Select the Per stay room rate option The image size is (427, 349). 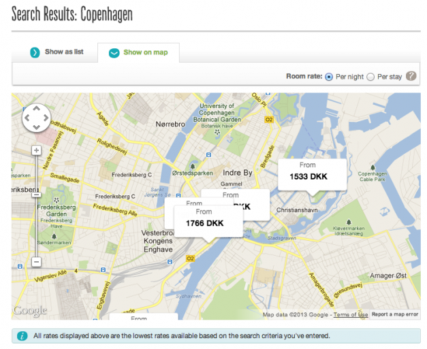pyautogui.click(x=370, y=77)
